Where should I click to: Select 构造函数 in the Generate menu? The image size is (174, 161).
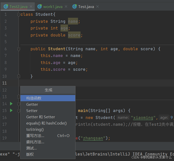point(48,98)
